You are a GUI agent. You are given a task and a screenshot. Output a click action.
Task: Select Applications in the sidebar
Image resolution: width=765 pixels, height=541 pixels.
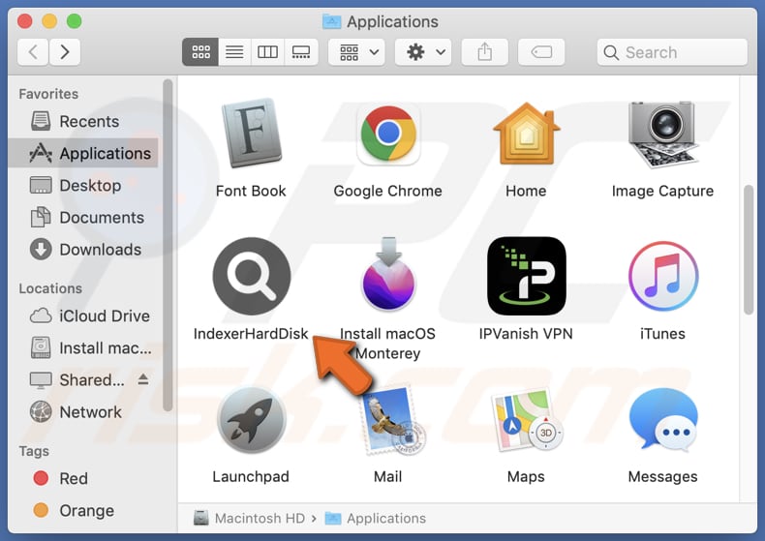83,153
